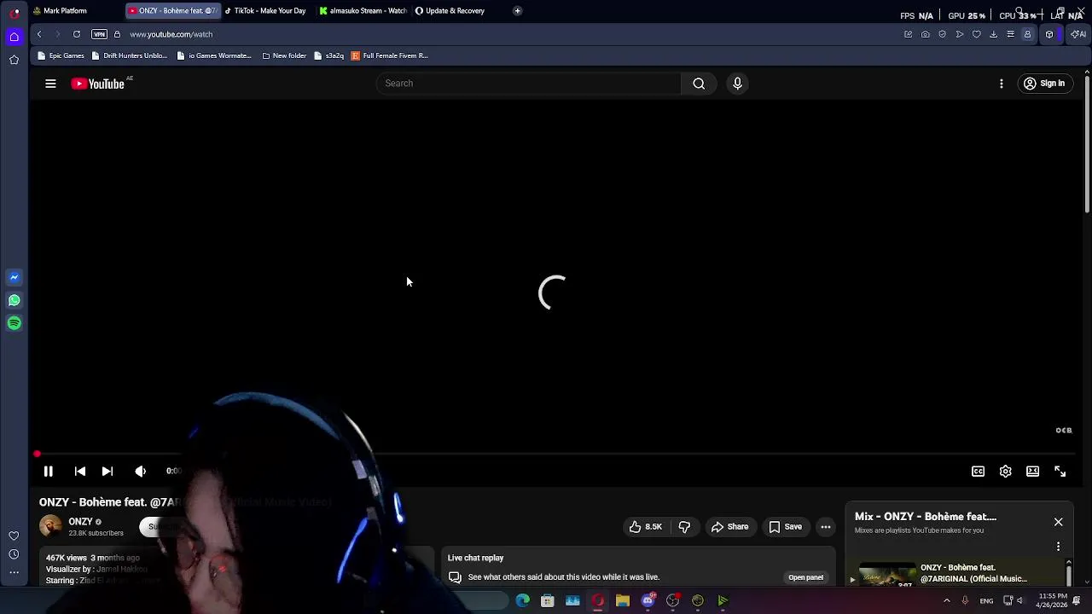Show hidden system tray icons chevron

point(946,601)
